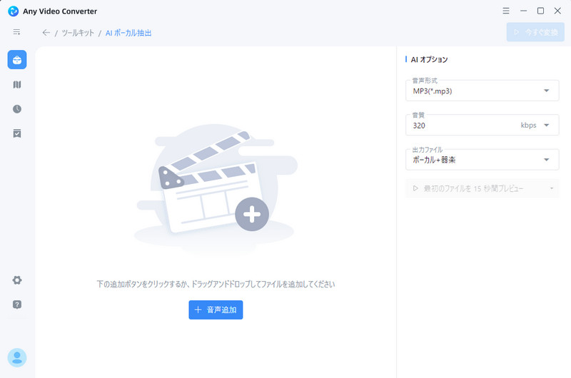Minimize the Any Video Converter window

[523, 11]
